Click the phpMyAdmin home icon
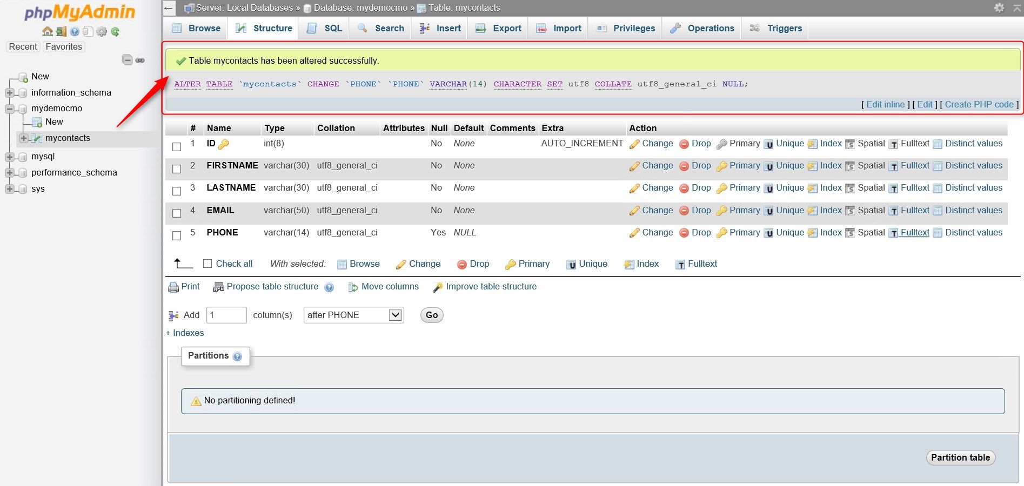Image resolution: width=1024 pixels, height=486 pixels. (x=47, y=31)
